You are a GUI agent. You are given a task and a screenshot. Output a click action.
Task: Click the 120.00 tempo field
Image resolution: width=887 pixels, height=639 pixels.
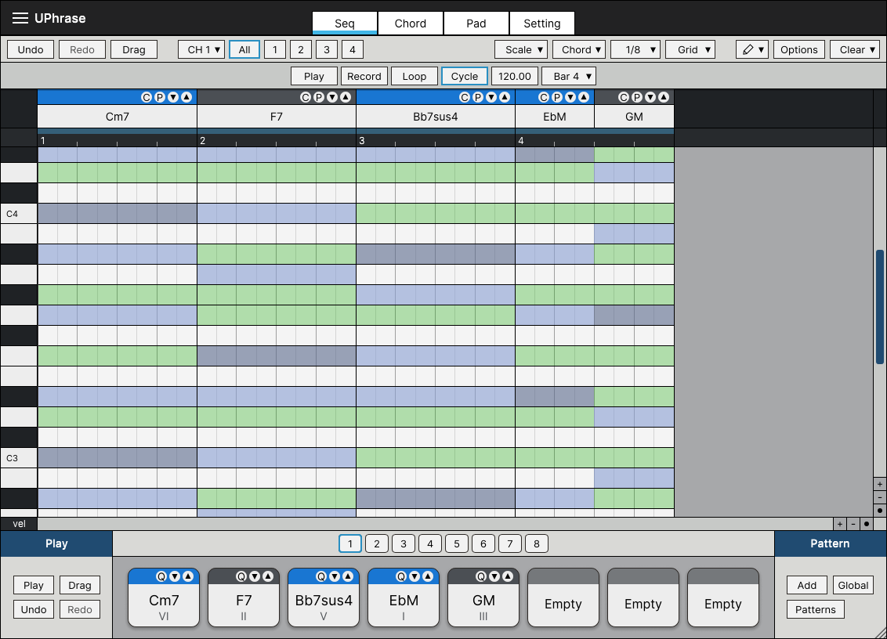click(515, 76)
